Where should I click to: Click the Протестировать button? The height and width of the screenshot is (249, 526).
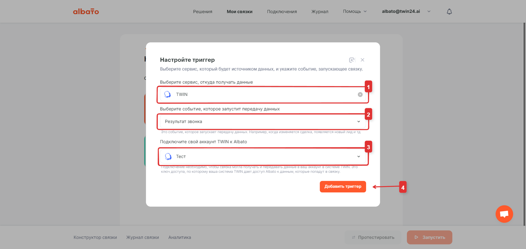[x=373, y=237]
